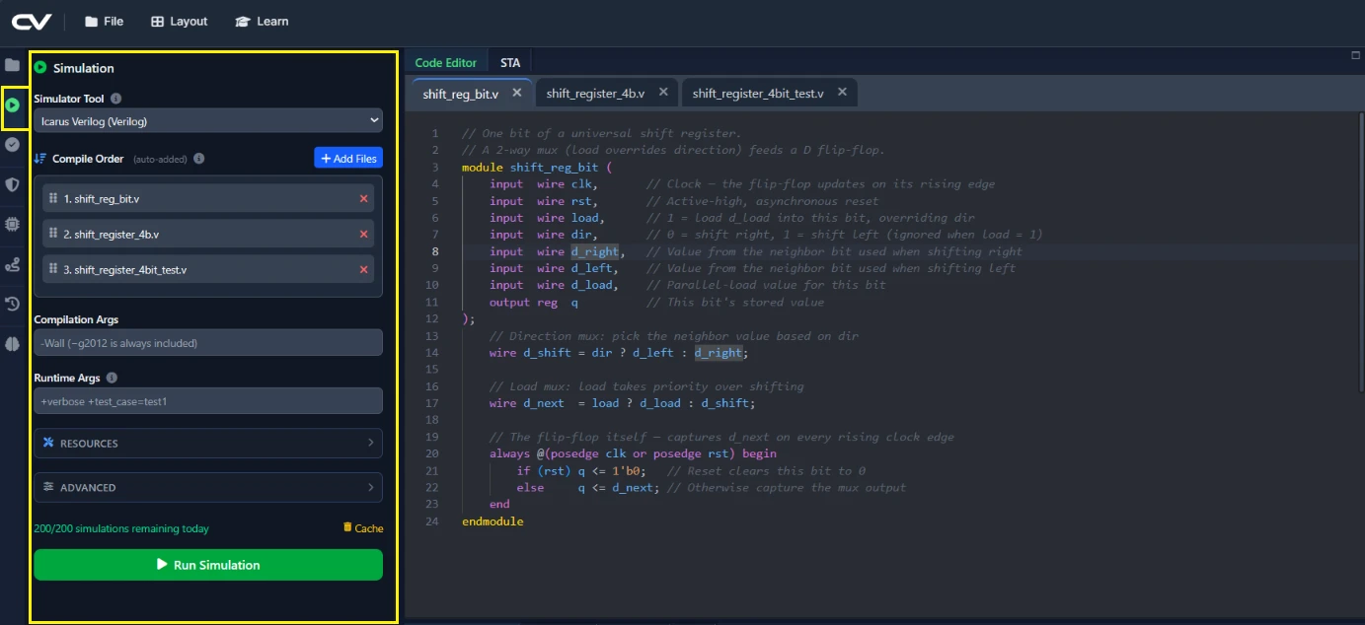The width and height of the screenshot is (1365, 625).
Task: Click d_right on the input wire line
Action: tap(595, 251)
